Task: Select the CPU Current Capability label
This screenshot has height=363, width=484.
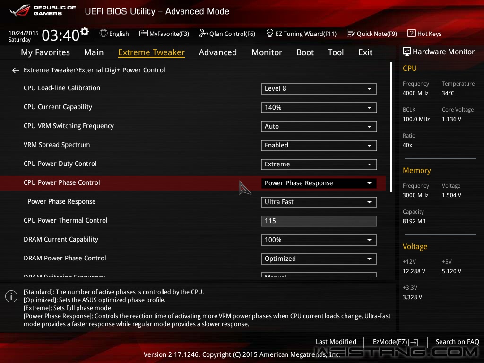Action: [x=58, y=107]
